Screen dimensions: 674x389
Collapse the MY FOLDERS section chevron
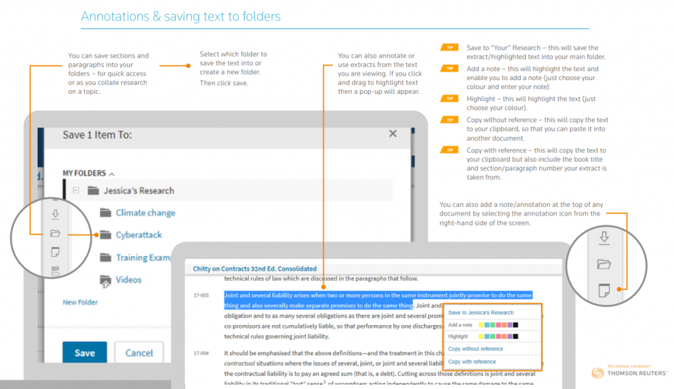112,173
